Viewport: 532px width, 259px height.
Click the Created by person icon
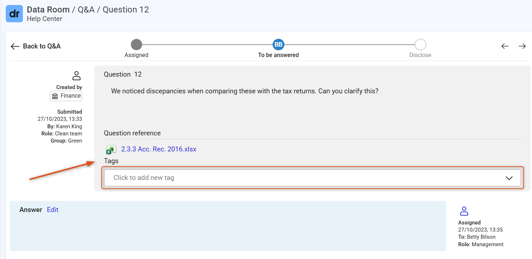tap(76, 76)
